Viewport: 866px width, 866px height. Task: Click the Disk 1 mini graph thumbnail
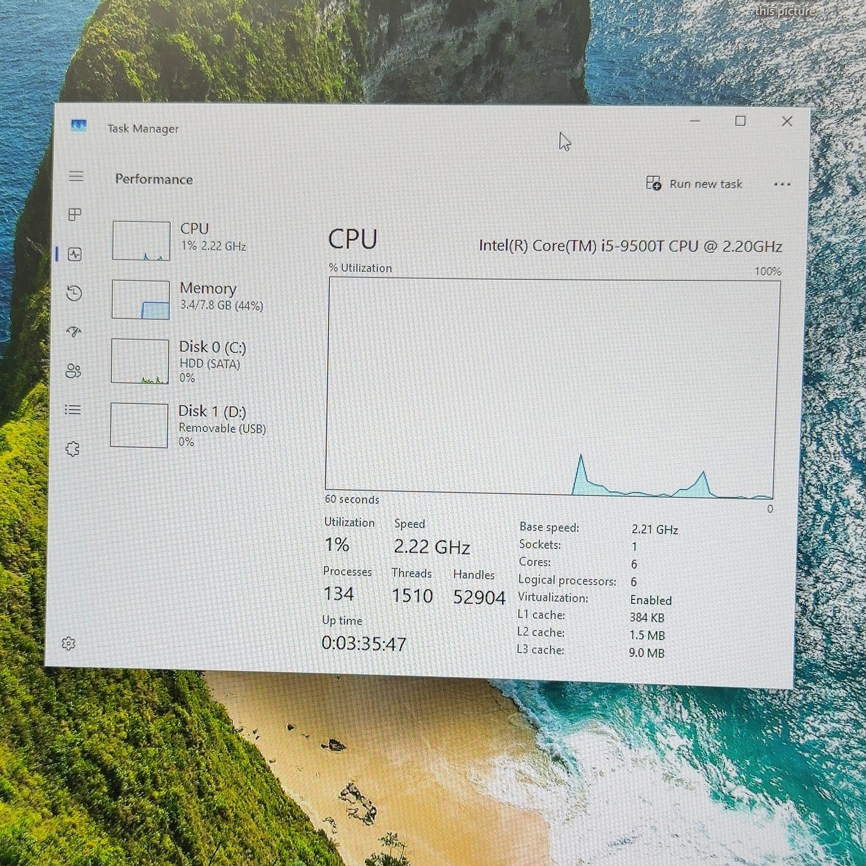(x=139, y=426)
